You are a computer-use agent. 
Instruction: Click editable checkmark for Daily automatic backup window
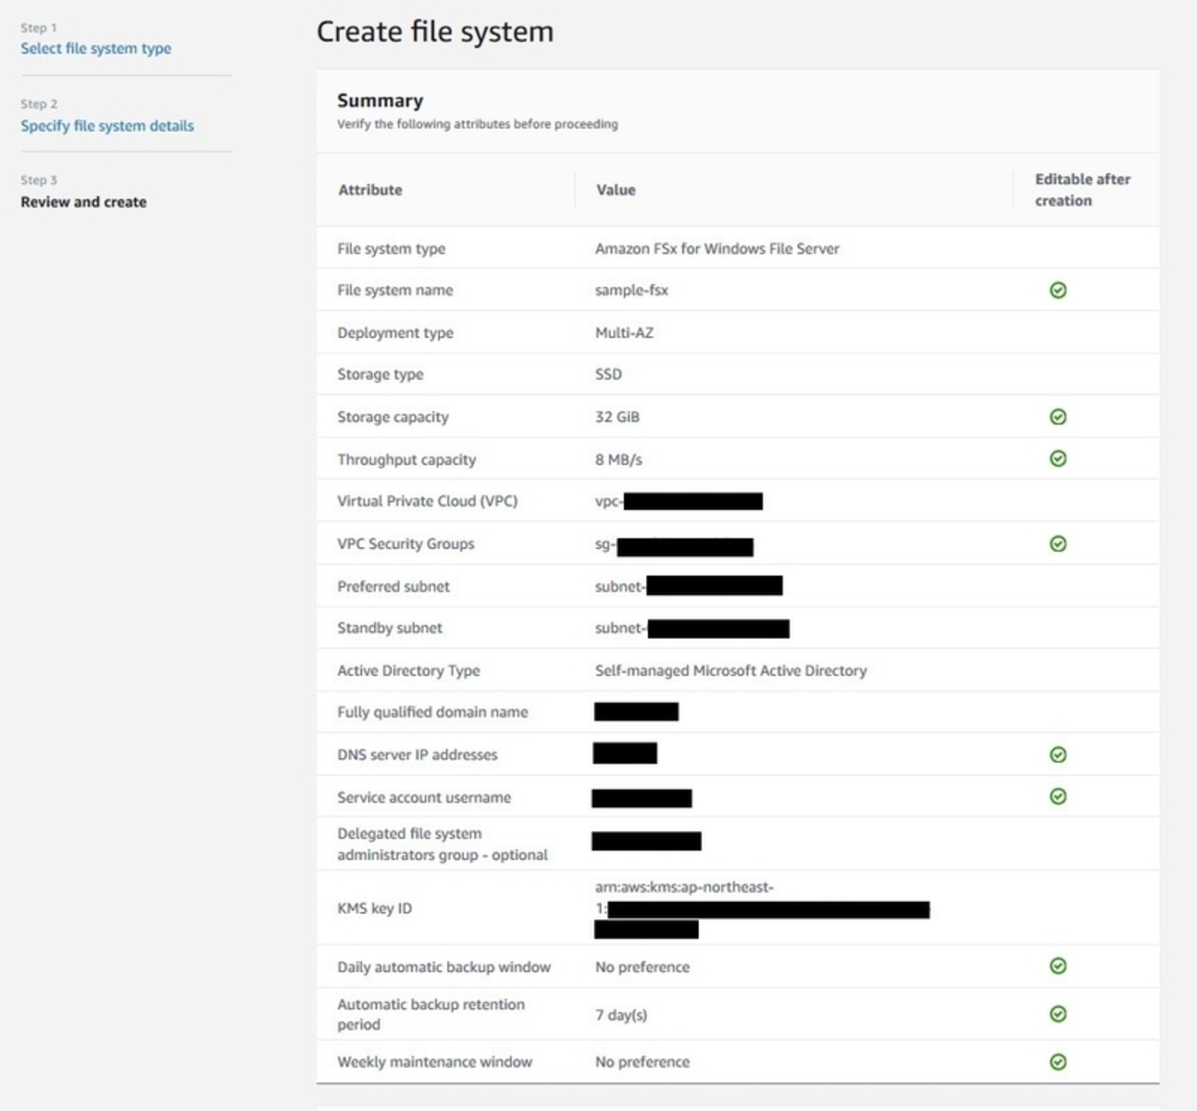pyautogui.click(x=1058, y=966)
